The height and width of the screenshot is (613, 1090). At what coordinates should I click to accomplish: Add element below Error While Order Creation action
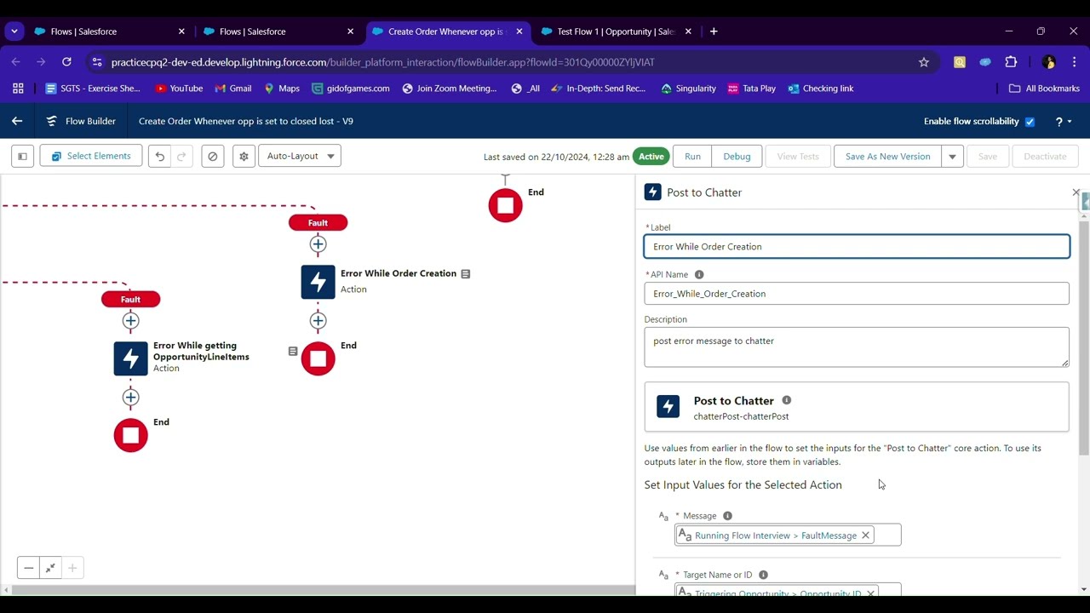[x=318, y=321]
